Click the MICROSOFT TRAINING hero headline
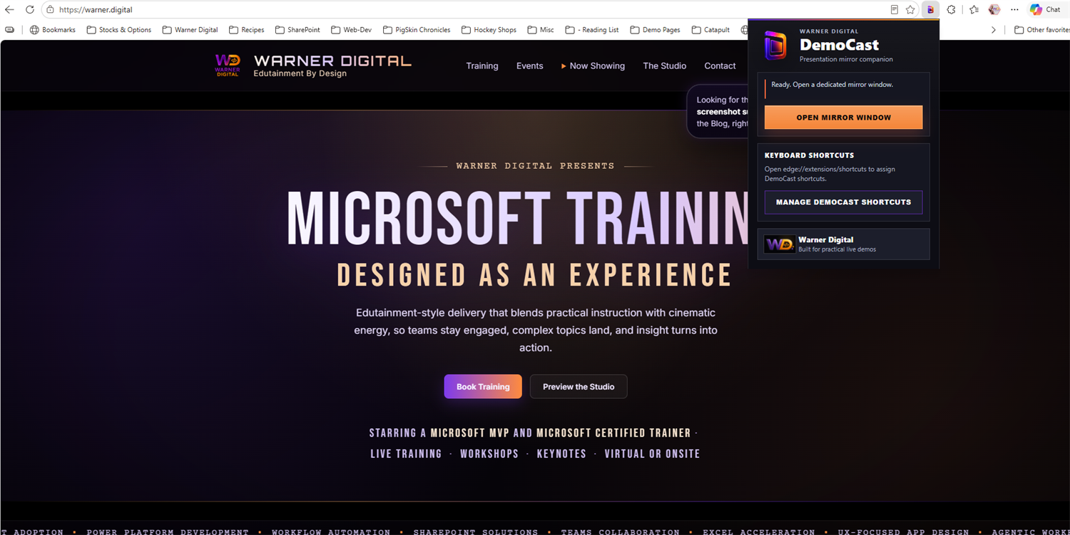 517,219
